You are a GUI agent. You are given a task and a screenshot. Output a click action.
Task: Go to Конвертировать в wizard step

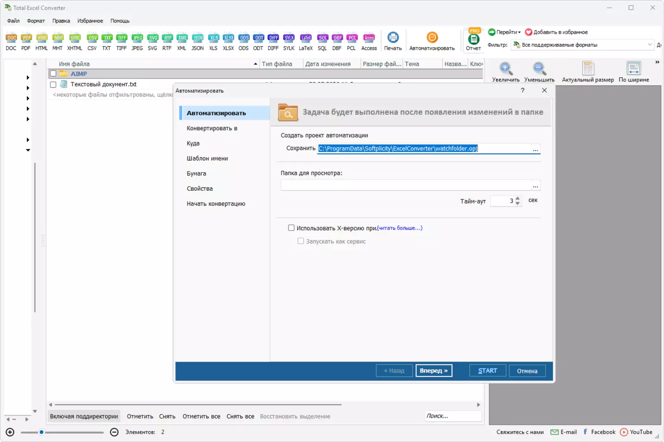point(212,128)
